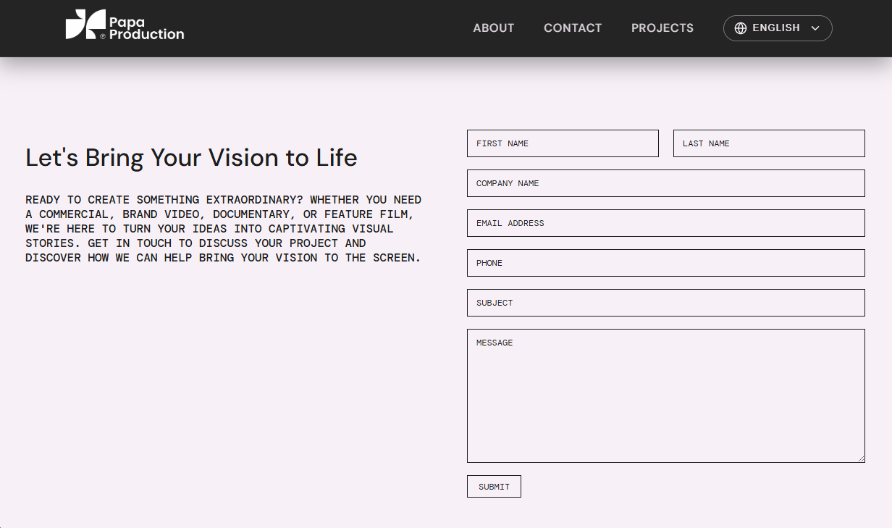Screen dimensions: 892x528
Task: Click the intro paragraph text
Action: tap(223, 228)
